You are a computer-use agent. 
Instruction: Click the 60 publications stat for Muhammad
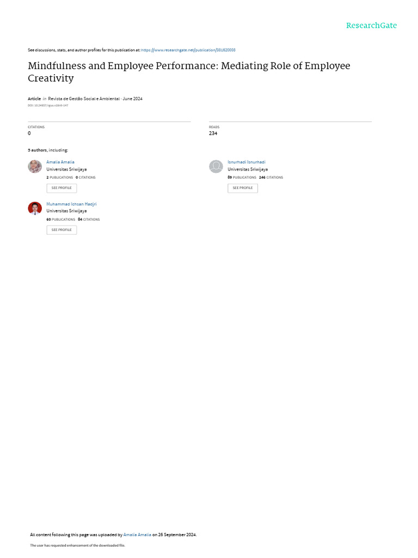click(61, 219)
